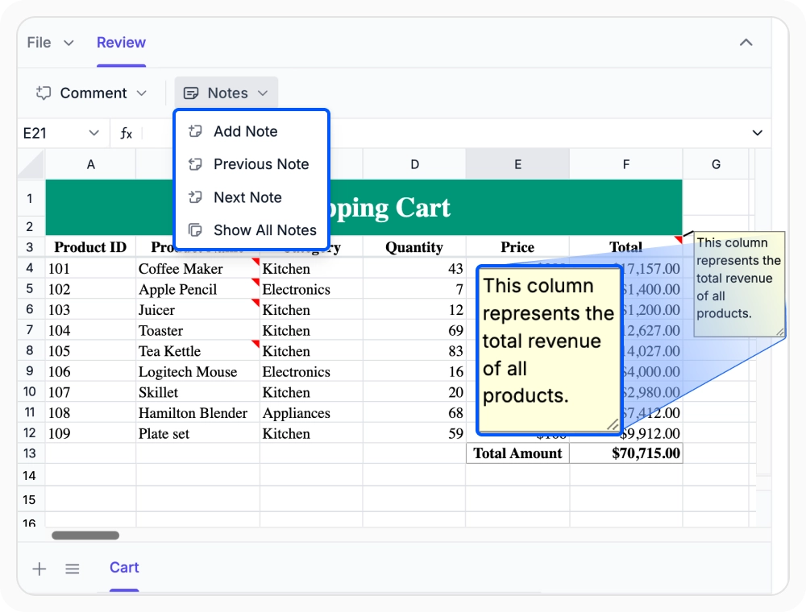Click the horizontal scrollbar thumb
This screenshot has width=806, height=612.
pos(85,535)
